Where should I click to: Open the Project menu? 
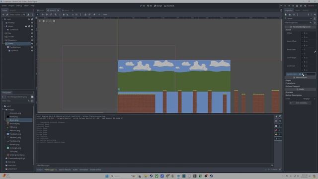pos(11,5)
